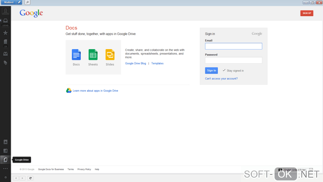The height and width of the screenshot is (182, 323).
Task: Click the Google Drive triangle icon
Action: pos(69,91)
